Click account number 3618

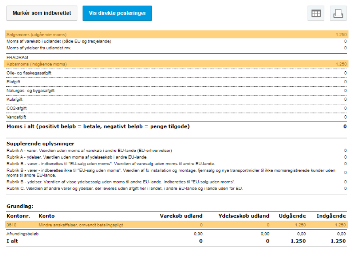click(x=11, y=225)
